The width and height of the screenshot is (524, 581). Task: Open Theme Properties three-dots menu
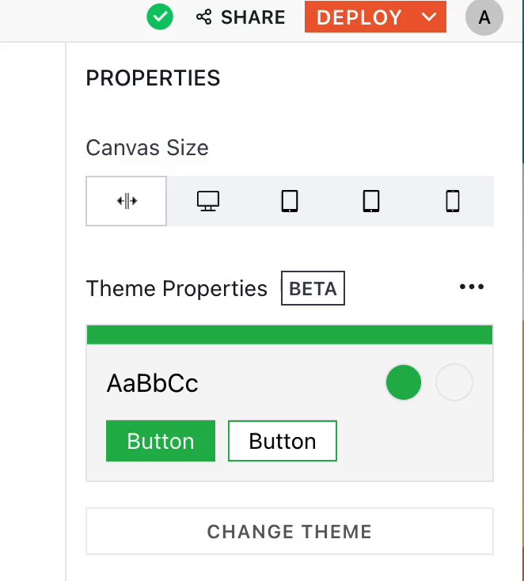point(472,287)
